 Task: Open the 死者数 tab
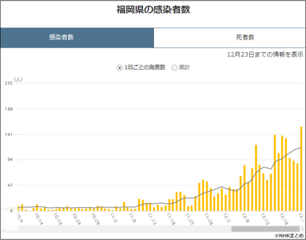tap(230, 38)
